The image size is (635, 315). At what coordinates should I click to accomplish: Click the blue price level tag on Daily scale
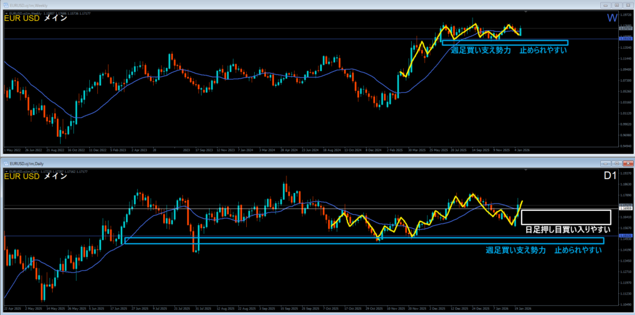(x=624, y=236)
